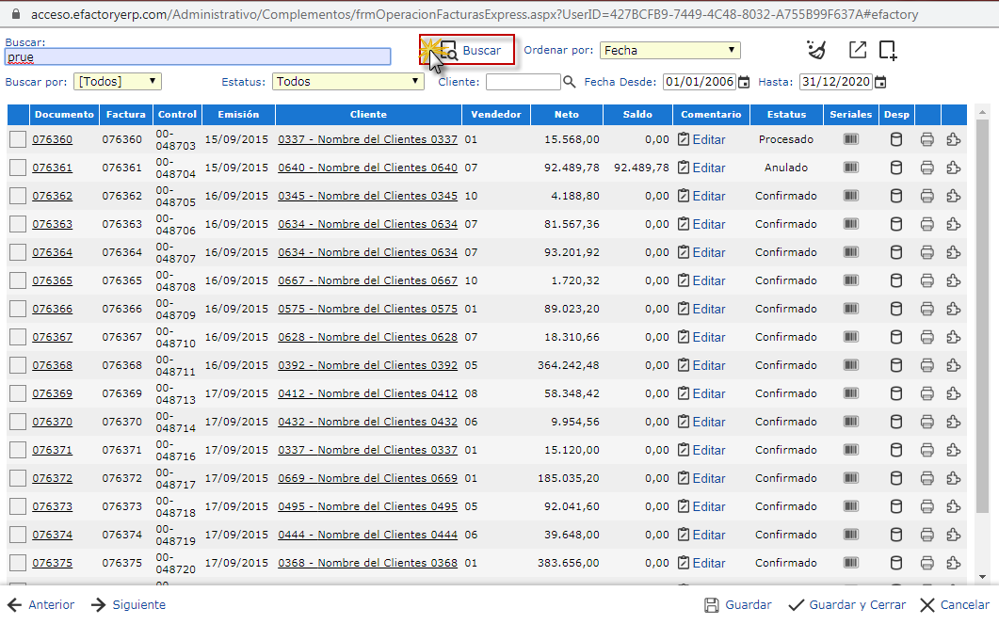Click printer icon for invoice 076364
Image resolution: width=999 pixels, height=624 pixels.
(x=926, y=252)
